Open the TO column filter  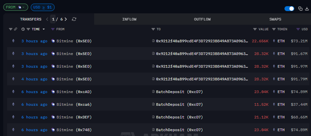(153, 29)
